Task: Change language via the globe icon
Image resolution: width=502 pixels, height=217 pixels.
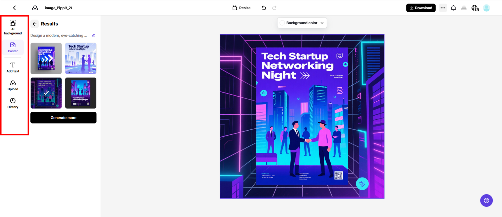Action: [x=475, y=8]
